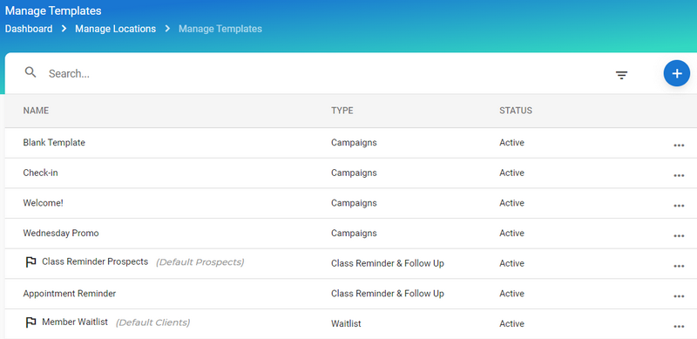Image resolution: width=697 pixels, height=339 pixels.
Task: Open options menu for Class Reminder Prospects
Action: click(x=679, y=266)
